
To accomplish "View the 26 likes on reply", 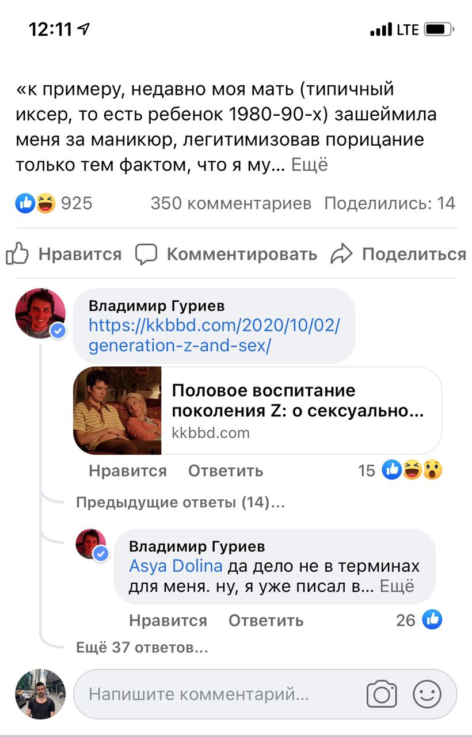I will [x=419, y=620].
